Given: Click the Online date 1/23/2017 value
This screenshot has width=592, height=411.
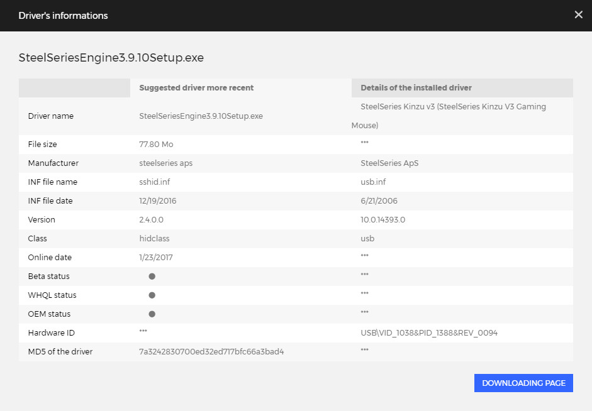Looking at the screenshot, I should click(x=155, y=258).
